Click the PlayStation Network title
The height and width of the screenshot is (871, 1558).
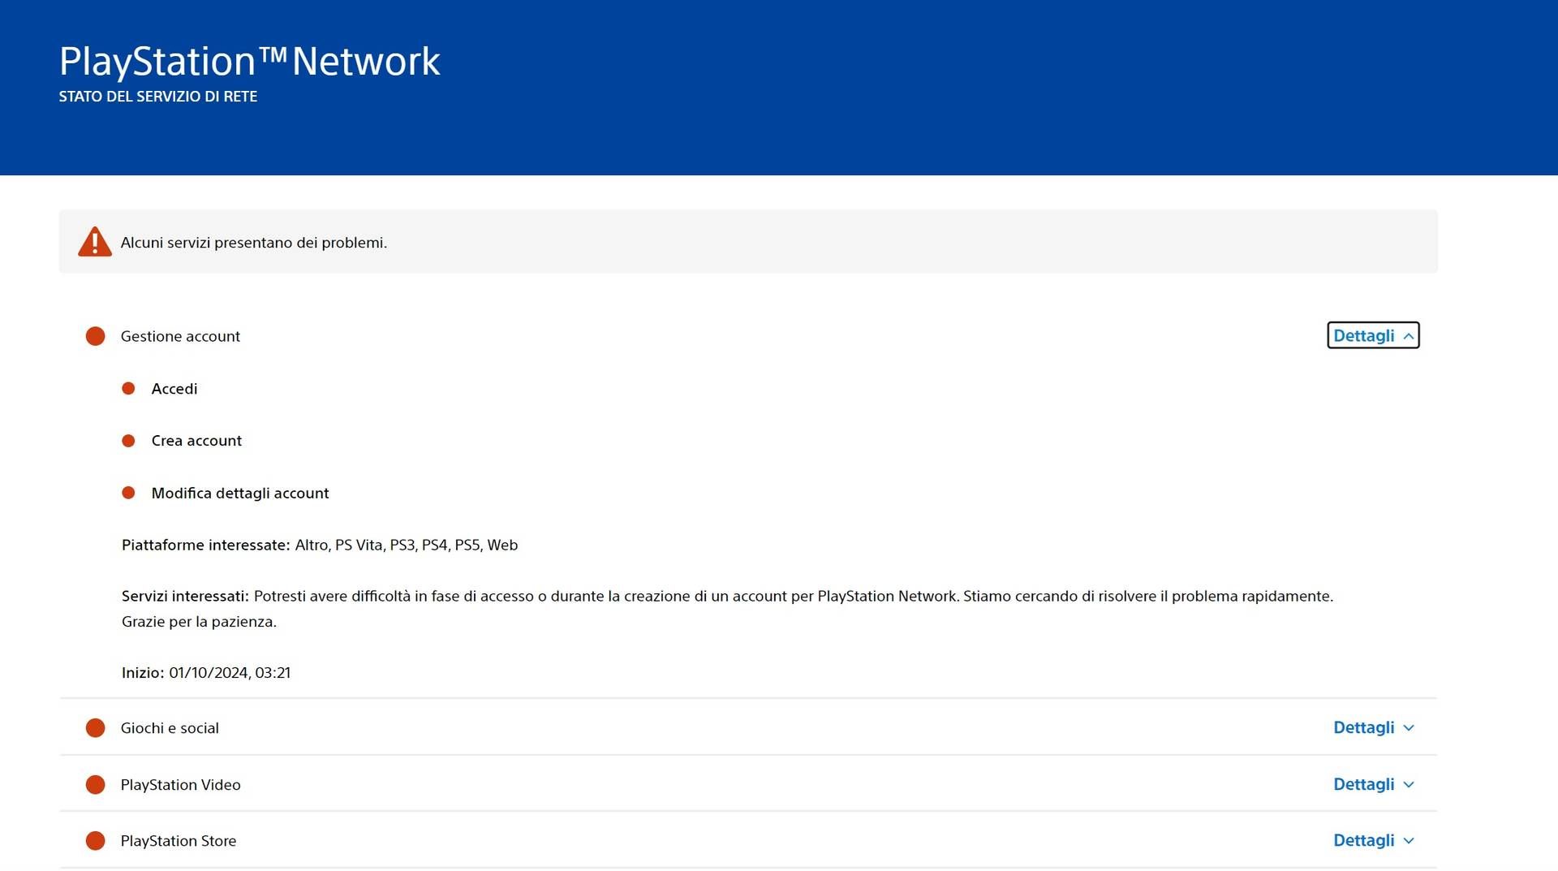[x=249, y=62]
